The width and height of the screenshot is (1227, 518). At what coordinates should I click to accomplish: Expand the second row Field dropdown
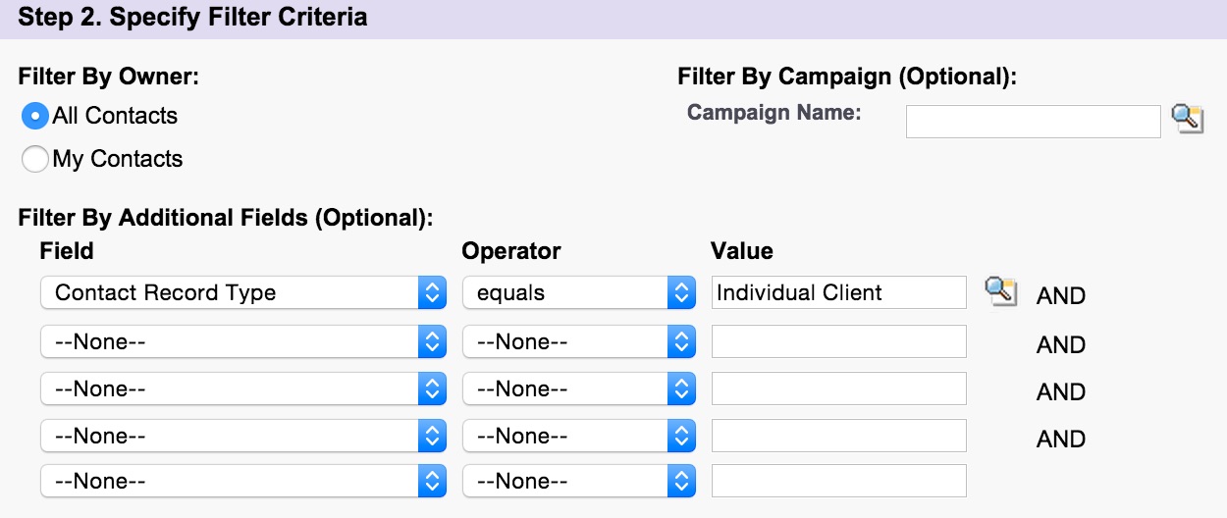click(243, 341)
